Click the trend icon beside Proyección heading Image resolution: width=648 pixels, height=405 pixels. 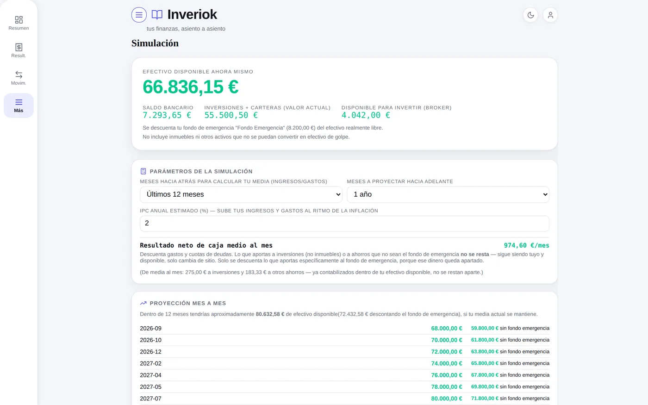coord(143,303)
